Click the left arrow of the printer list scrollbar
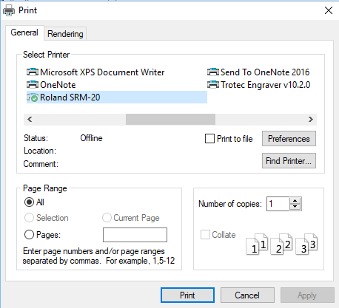 point(30,120)
